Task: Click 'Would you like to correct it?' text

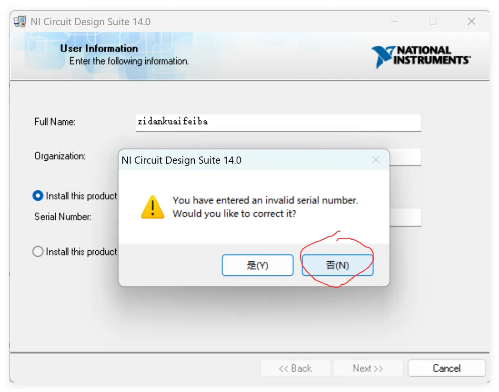Action: [x=234, y=214]
